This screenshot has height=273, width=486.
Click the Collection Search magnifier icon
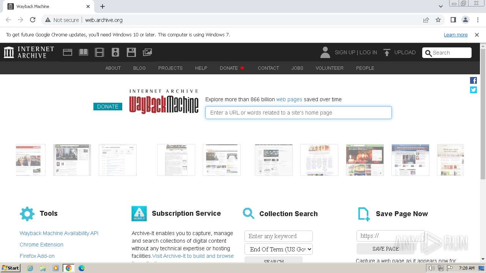pos(249,213)
